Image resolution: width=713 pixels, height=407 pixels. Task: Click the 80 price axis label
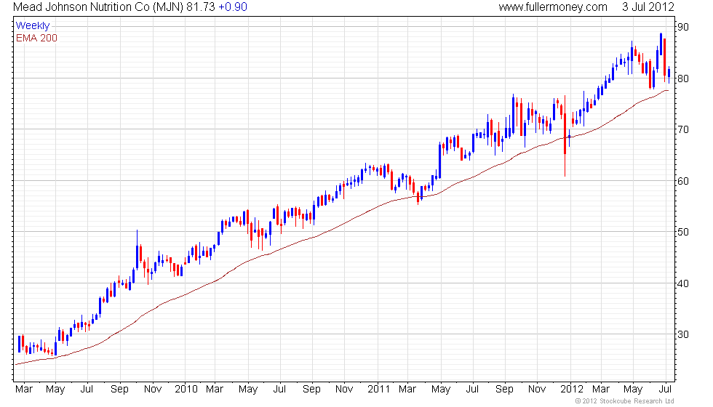tap(683, 78)
